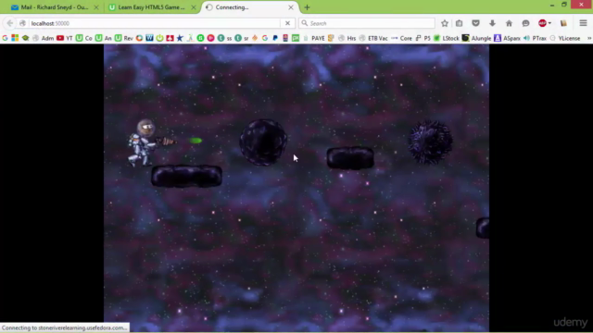Screen dimensions: 593x333
Task: Close the Connecting... tab
Action: [x=290, y=7]
